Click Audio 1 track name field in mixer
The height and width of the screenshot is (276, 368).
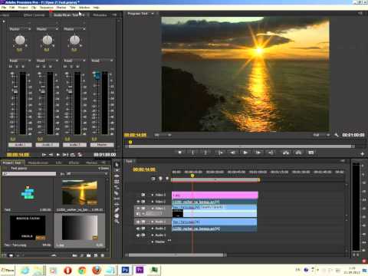[20, 145]
